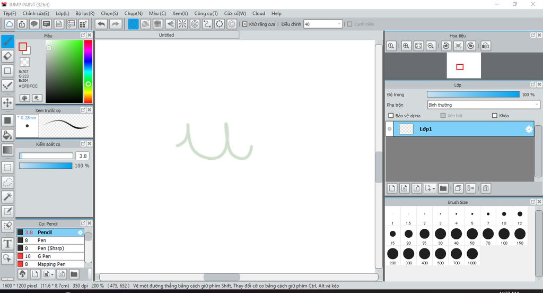The image size is (543, 293).
Task: Select the Pen (Sharp) brush
Action: (50, 248)
